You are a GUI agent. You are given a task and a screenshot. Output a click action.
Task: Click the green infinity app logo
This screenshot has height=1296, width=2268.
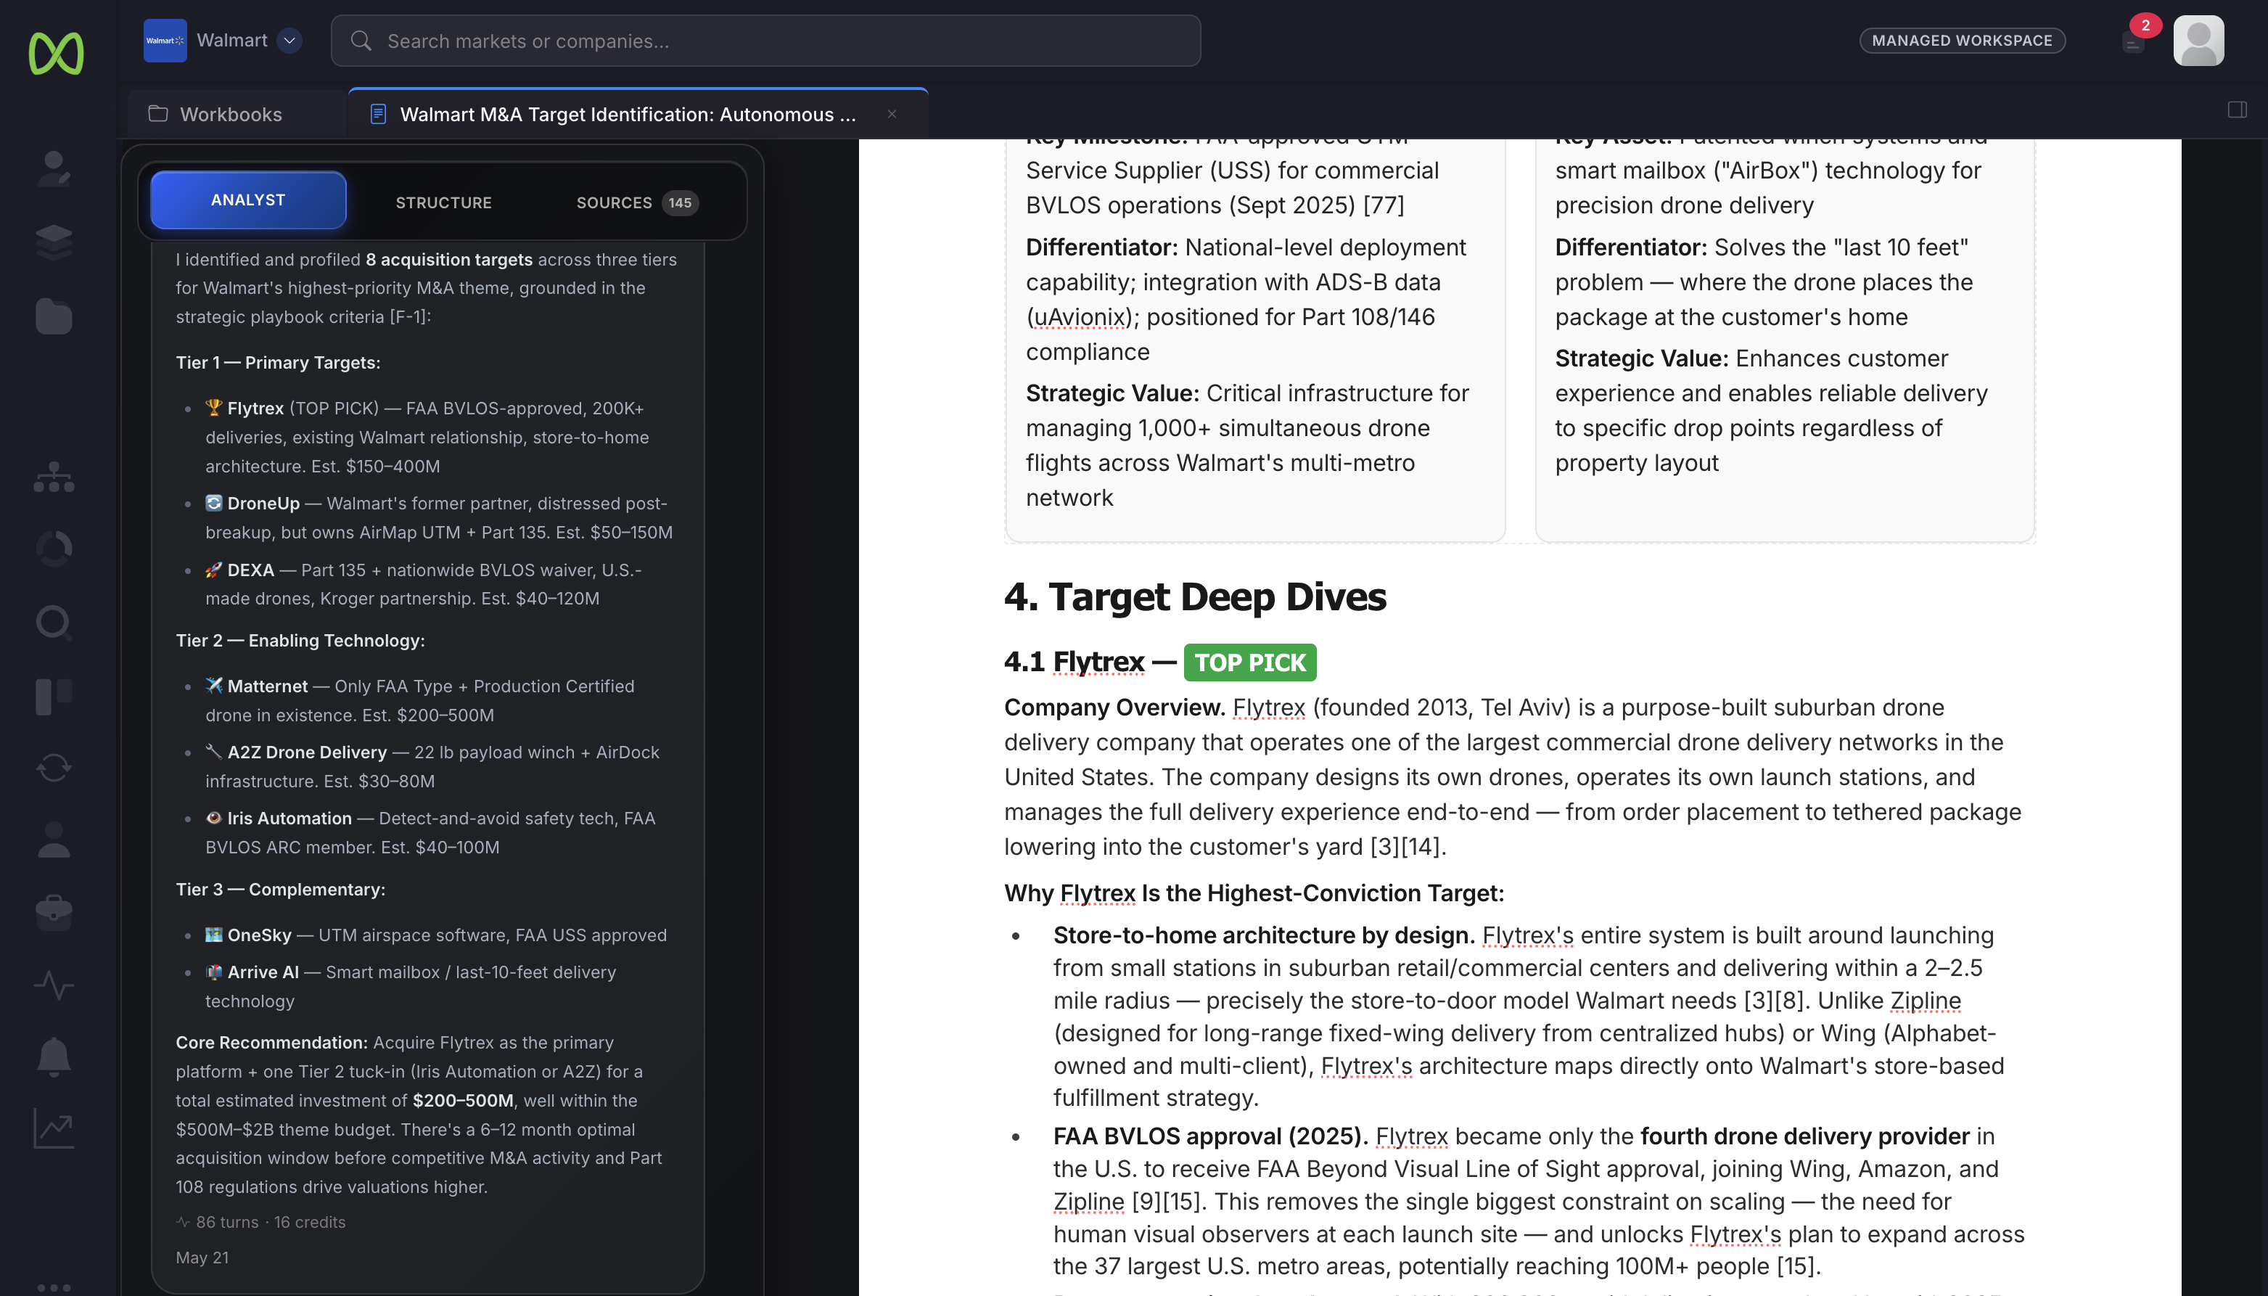pyautogui.click(x=55, y=54)
